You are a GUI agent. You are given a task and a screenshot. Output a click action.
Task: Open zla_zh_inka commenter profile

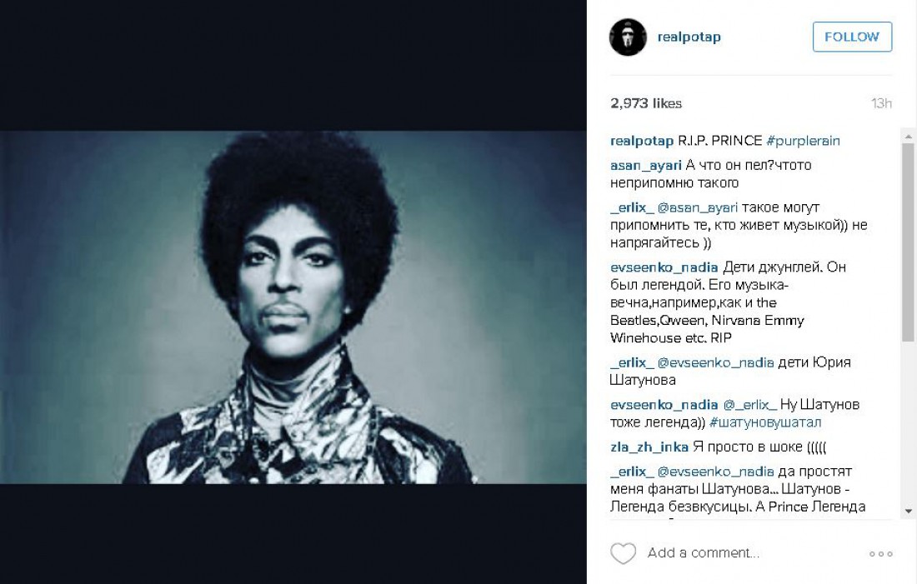pos(649,447)
